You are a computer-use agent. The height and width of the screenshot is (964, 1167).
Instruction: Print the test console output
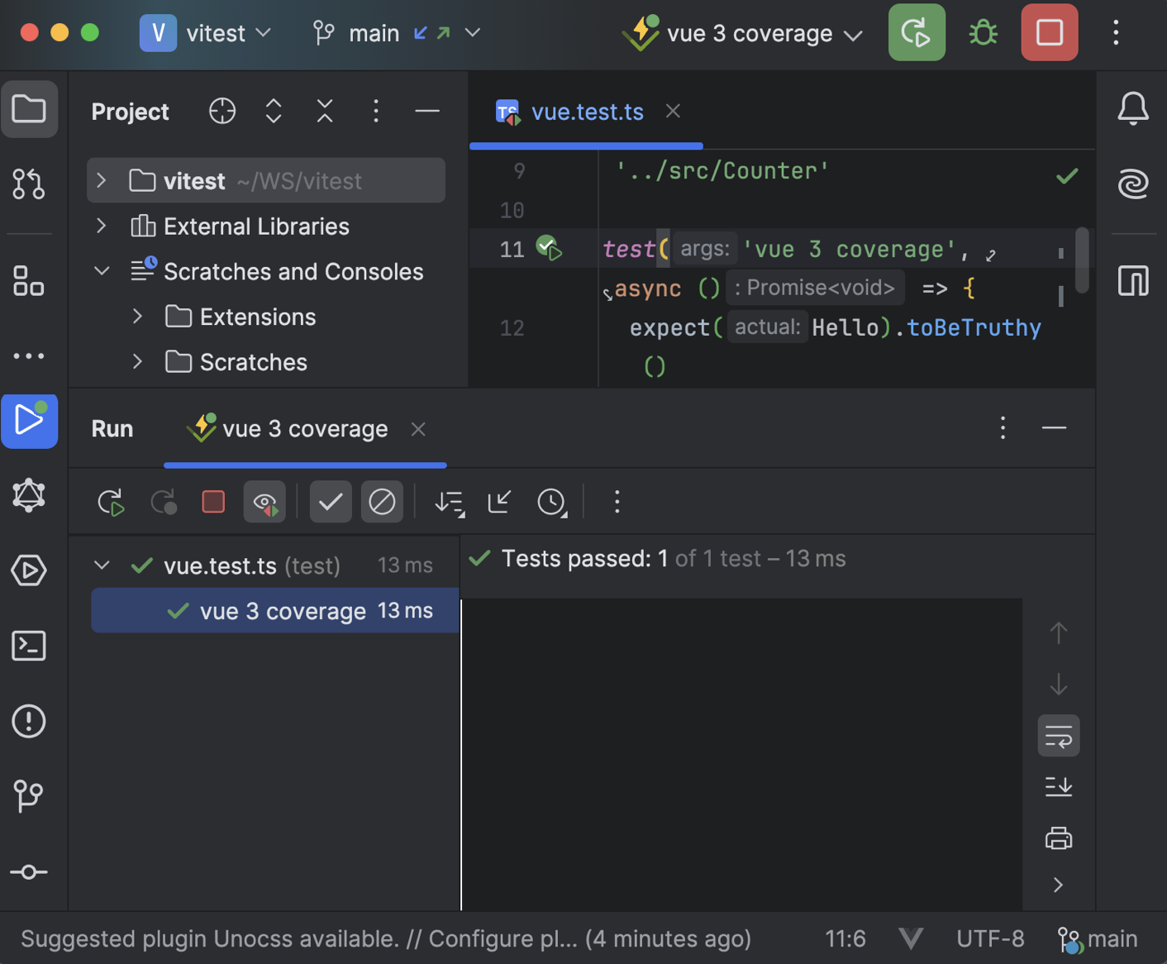1059,838
